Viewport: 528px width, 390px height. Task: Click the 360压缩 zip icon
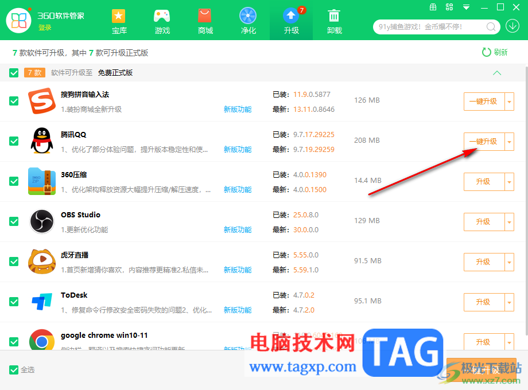click(x=42, y=181)
